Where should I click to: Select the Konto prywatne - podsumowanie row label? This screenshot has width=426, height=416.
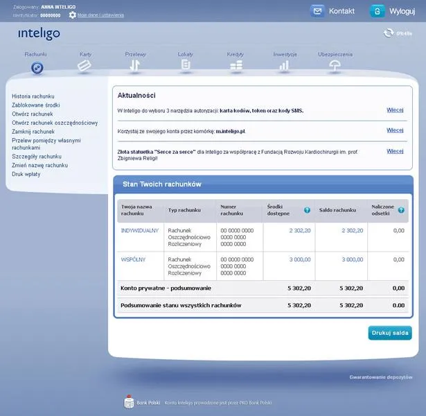166,288
